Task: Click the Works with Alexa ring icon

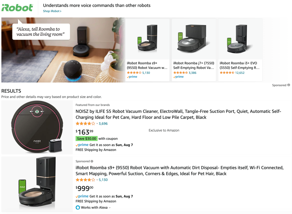Action: 78,207
